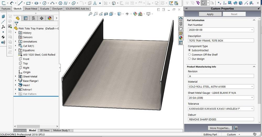Select the Spline sketch tool
Image resolution: width=262 pixels, height=137 pixels.
point(65,3)
